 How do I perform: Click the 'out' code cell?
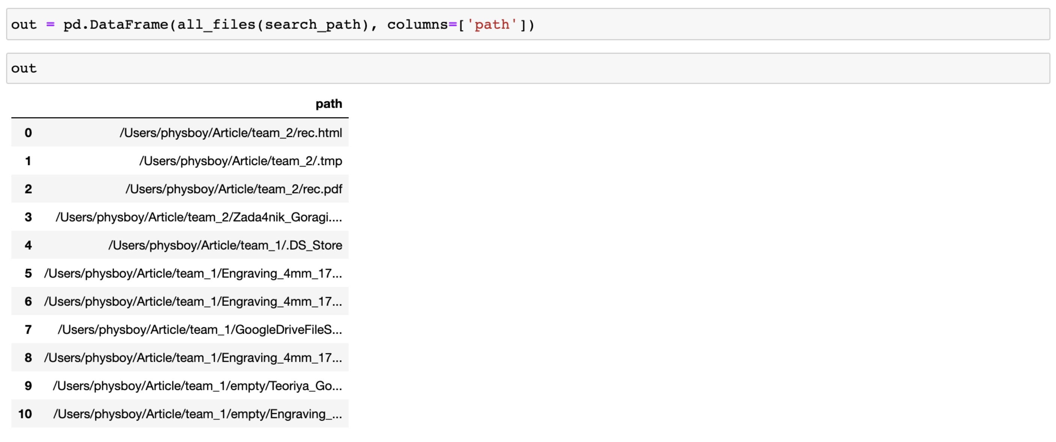(528, 68)
